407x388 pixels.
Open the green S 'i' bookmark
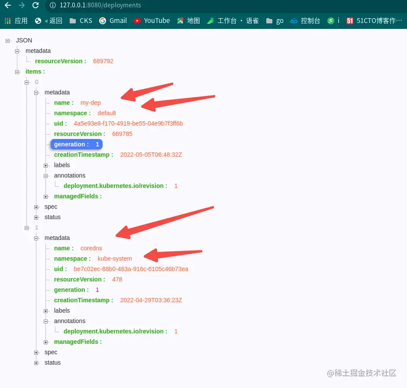[x=333, y=21]
